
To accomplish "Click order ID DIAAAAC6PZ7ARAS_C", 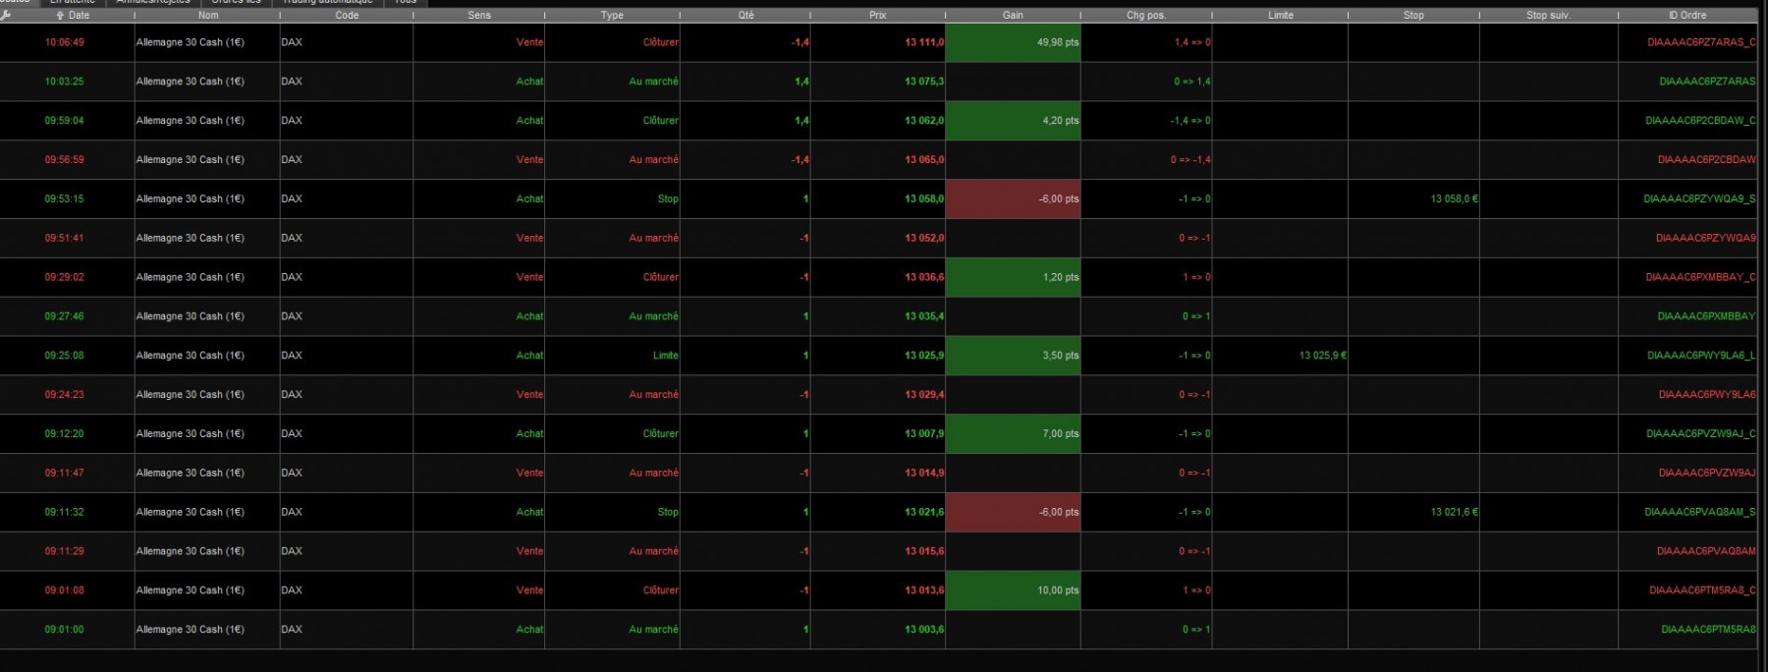I will [x=1701, y=42].
